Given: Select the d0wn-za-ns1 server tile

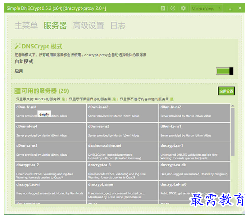Looking at the screenshot, I should pyautogui.click(x=50, y=152).
